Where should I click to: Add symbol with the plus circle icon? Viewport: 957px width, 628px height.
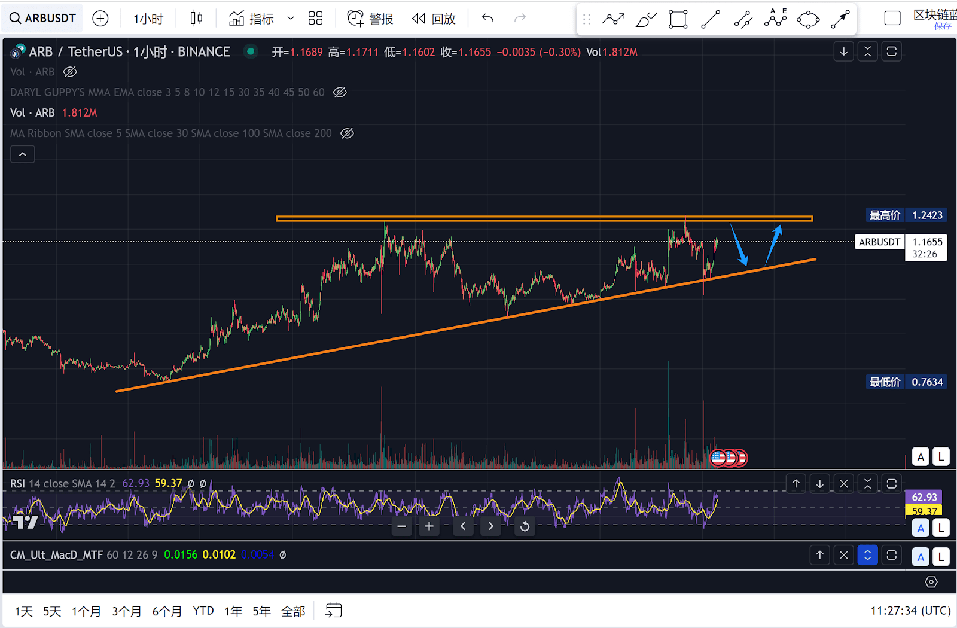point(100,19)
